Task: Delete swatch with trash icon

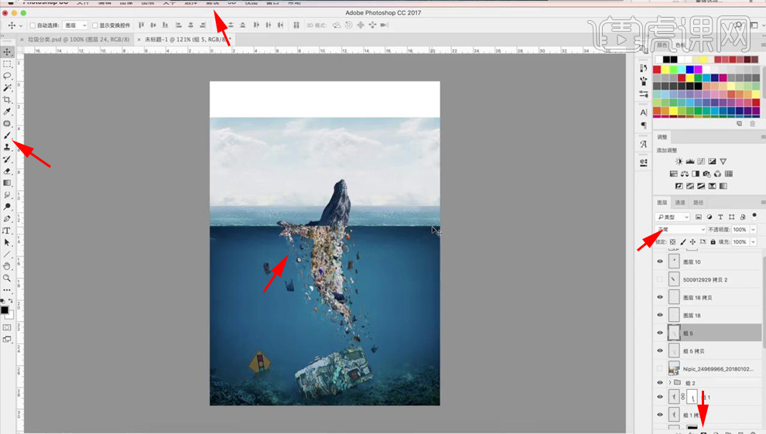Action: tap(752, 124)
